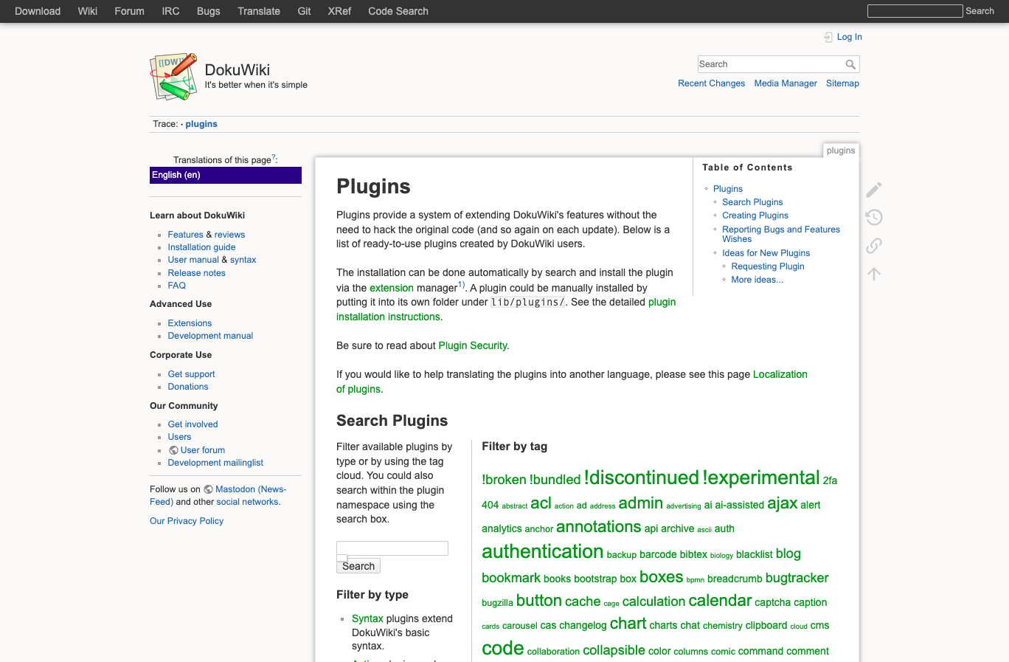This screenshot has width=1009, height=662.
Task: Go to Forum in top bar
Action: 129,11
